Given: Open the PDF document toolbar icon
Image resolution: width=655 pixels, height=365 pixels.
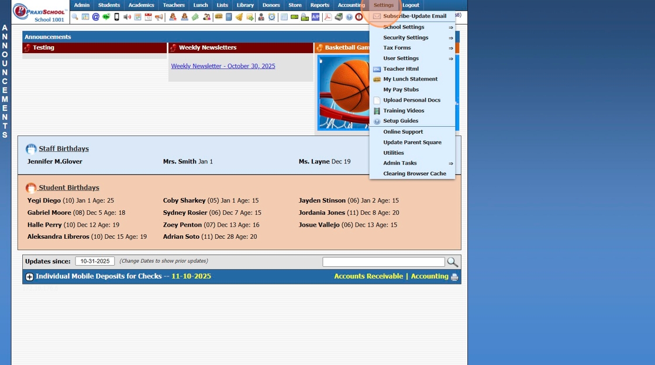Looking at the screenshot, I should (328, 17).
